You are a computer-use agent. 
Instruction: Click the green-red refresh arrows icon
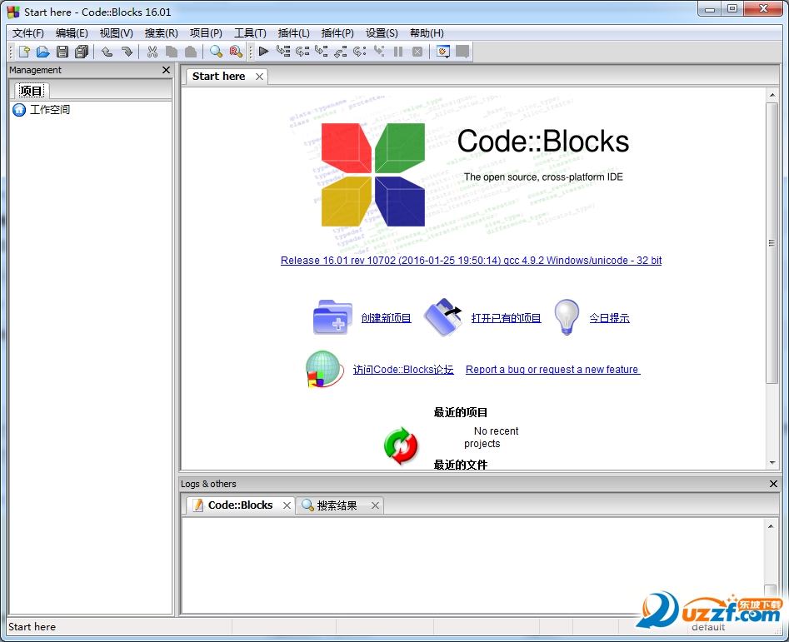[401, 445]
